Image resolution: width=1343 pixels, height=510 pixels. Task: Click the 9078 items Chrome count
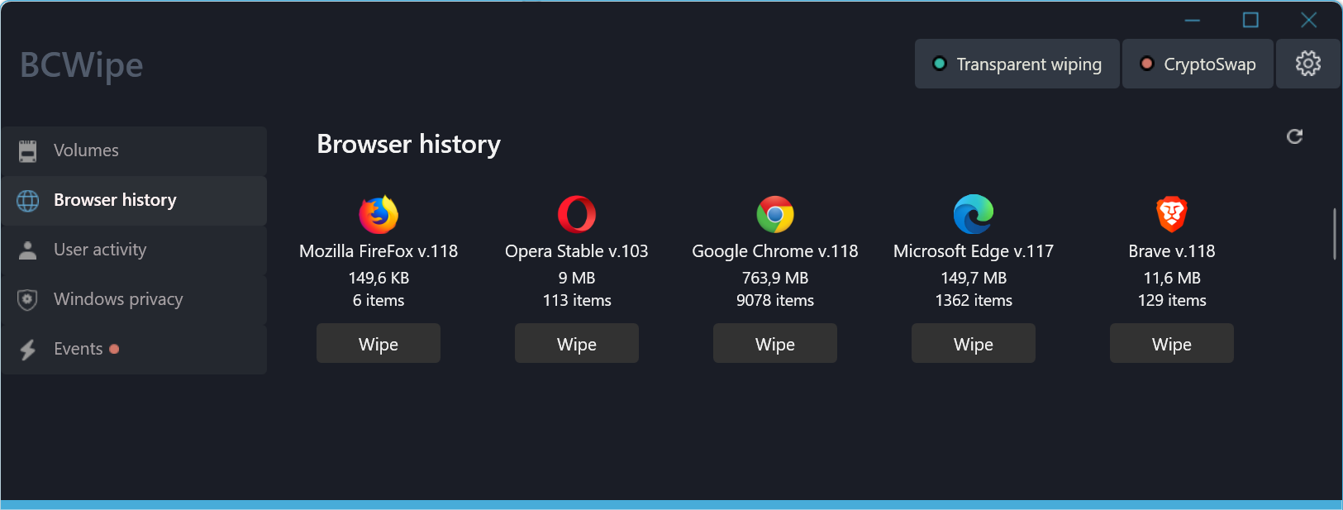click(x=775, y=301)
